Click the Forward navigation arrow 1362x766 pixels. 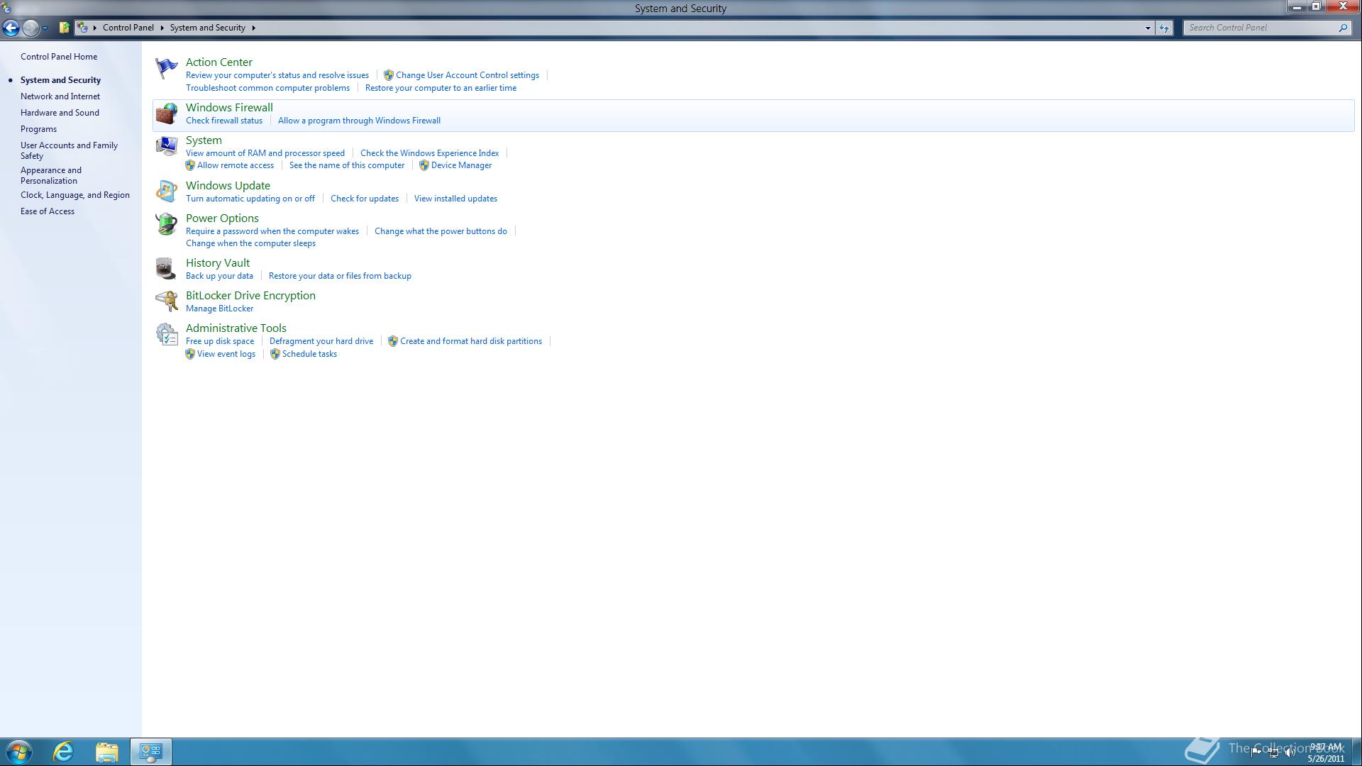pyautogui.click(x=31, y=28)
